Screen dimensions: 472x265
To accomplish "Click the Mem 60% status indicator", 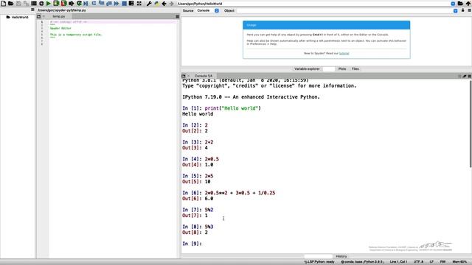I will [x=459, y=262].
